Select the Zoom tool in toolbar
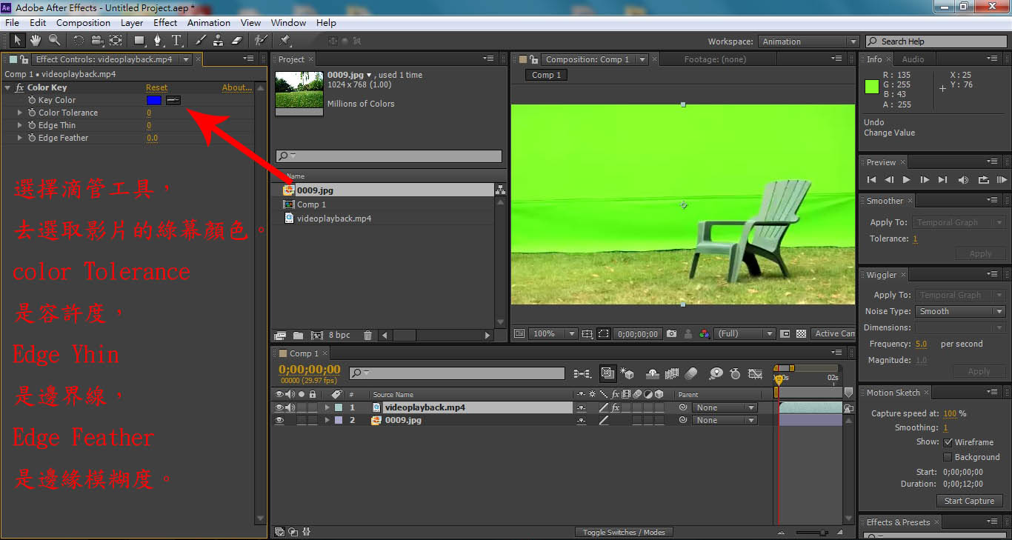 pyautogui.click(x=54, y=40)
